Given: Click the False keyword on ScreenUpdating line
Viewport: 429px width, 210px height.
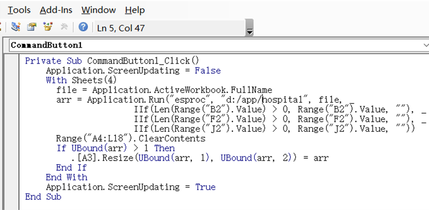Looking at the screenshot, I should pyautogui.click(x=207, y=70).
